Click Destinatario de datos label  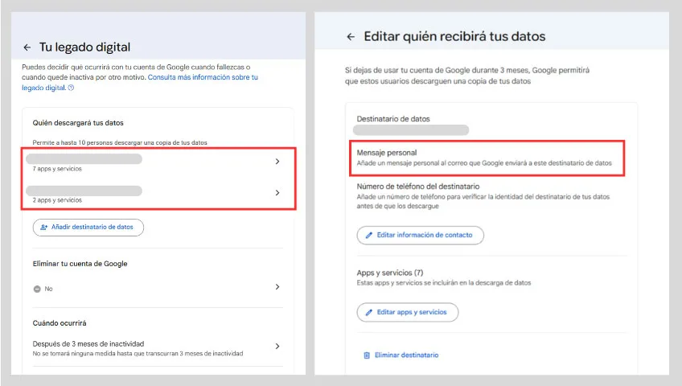393,119
